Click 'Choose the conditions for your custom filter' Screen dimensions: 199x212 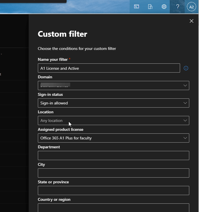[77, 48]
